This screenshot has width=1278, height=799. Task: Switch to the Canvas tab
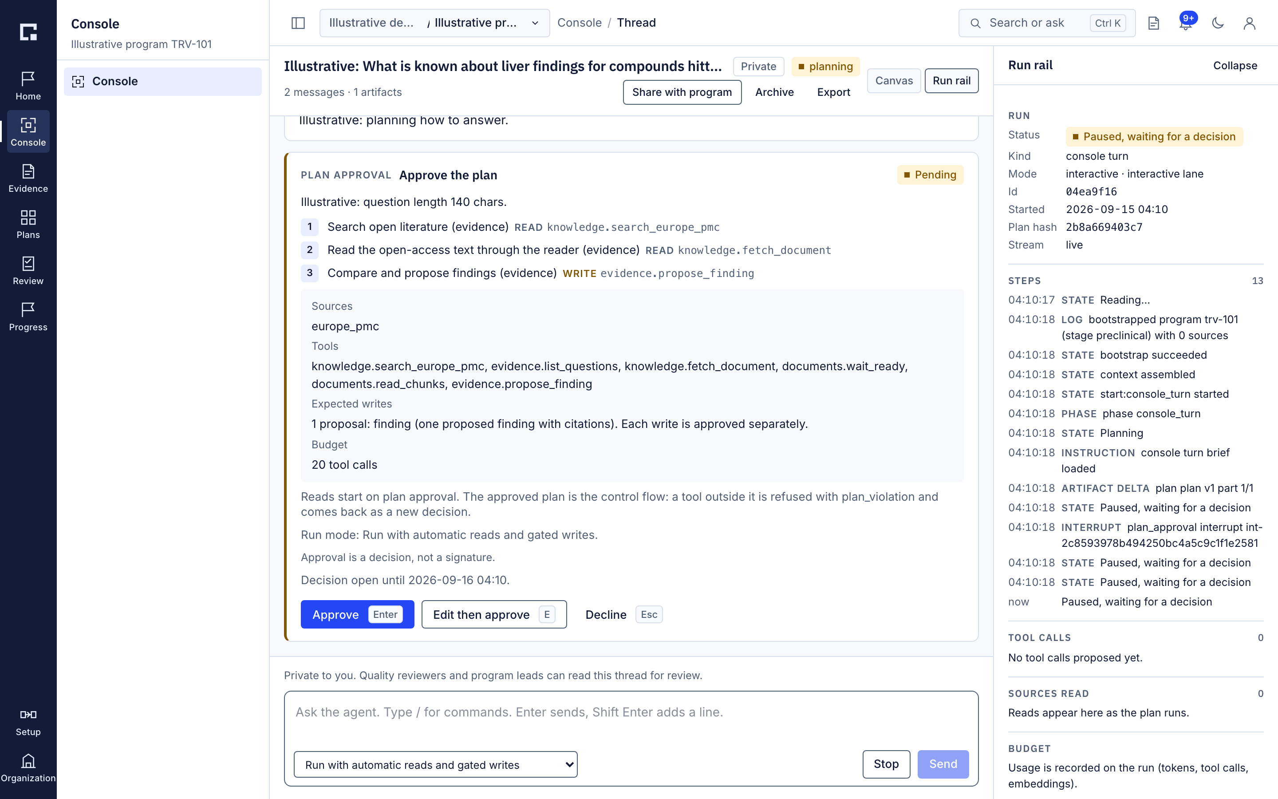point(894,80)
